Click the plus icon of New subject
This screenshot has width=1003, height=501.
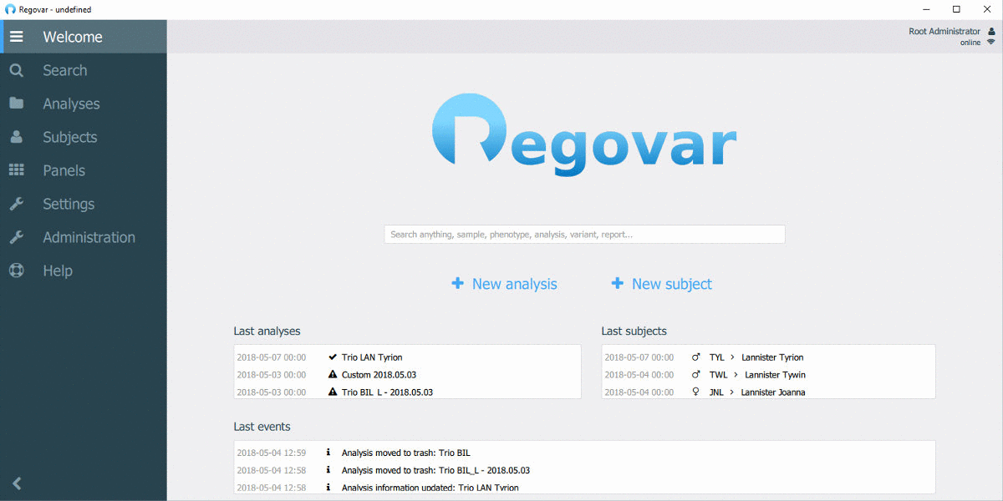617,283
